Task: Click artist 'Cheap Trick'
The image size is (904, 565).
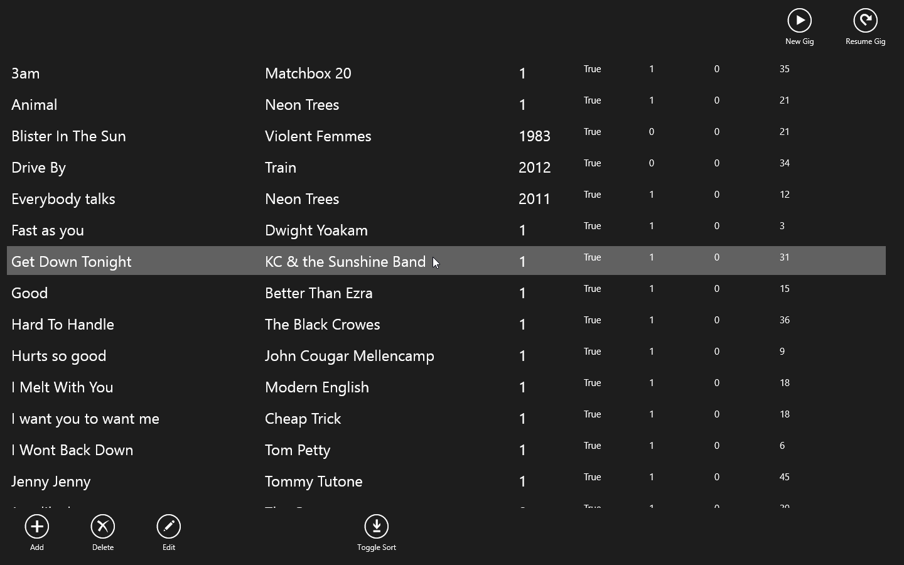Action: point(303,419)
